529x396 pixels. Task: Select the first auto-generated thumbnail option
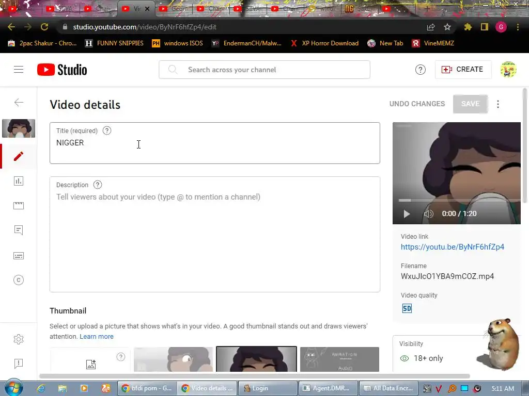click(174, 359)
